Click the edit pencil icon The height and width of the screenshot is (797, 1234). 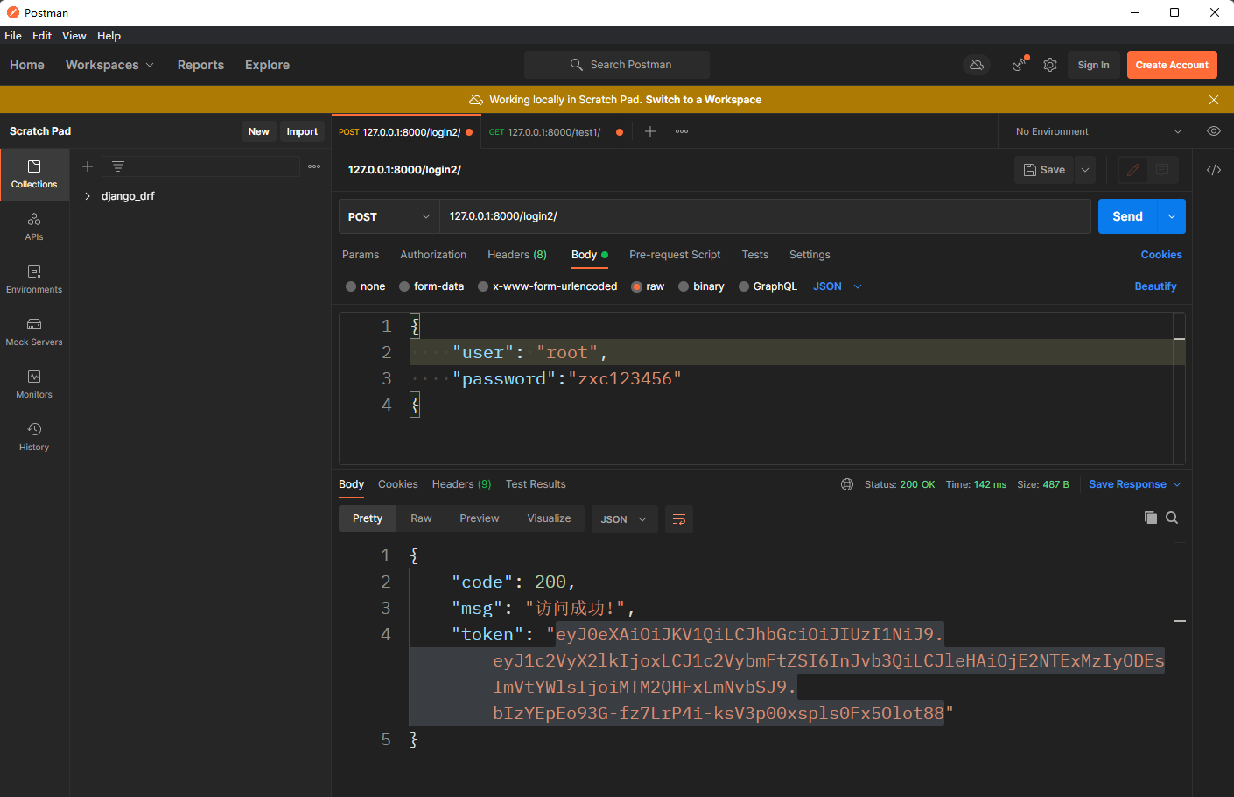pos(1133,170)
